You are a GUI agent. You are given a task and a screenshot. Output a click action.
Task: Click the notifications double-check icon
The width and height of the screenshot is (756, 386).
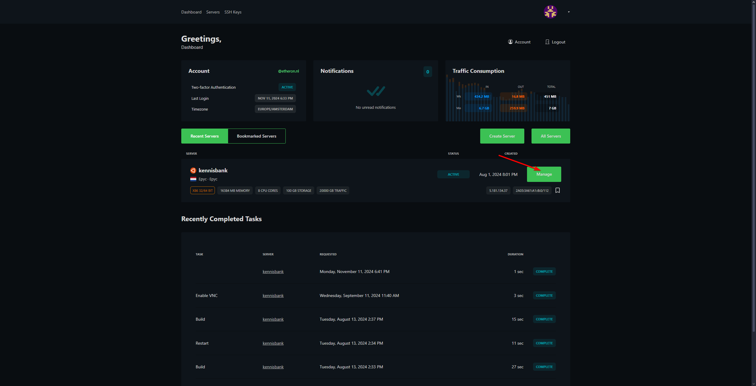pyautogui.click(x=375, y=91)
